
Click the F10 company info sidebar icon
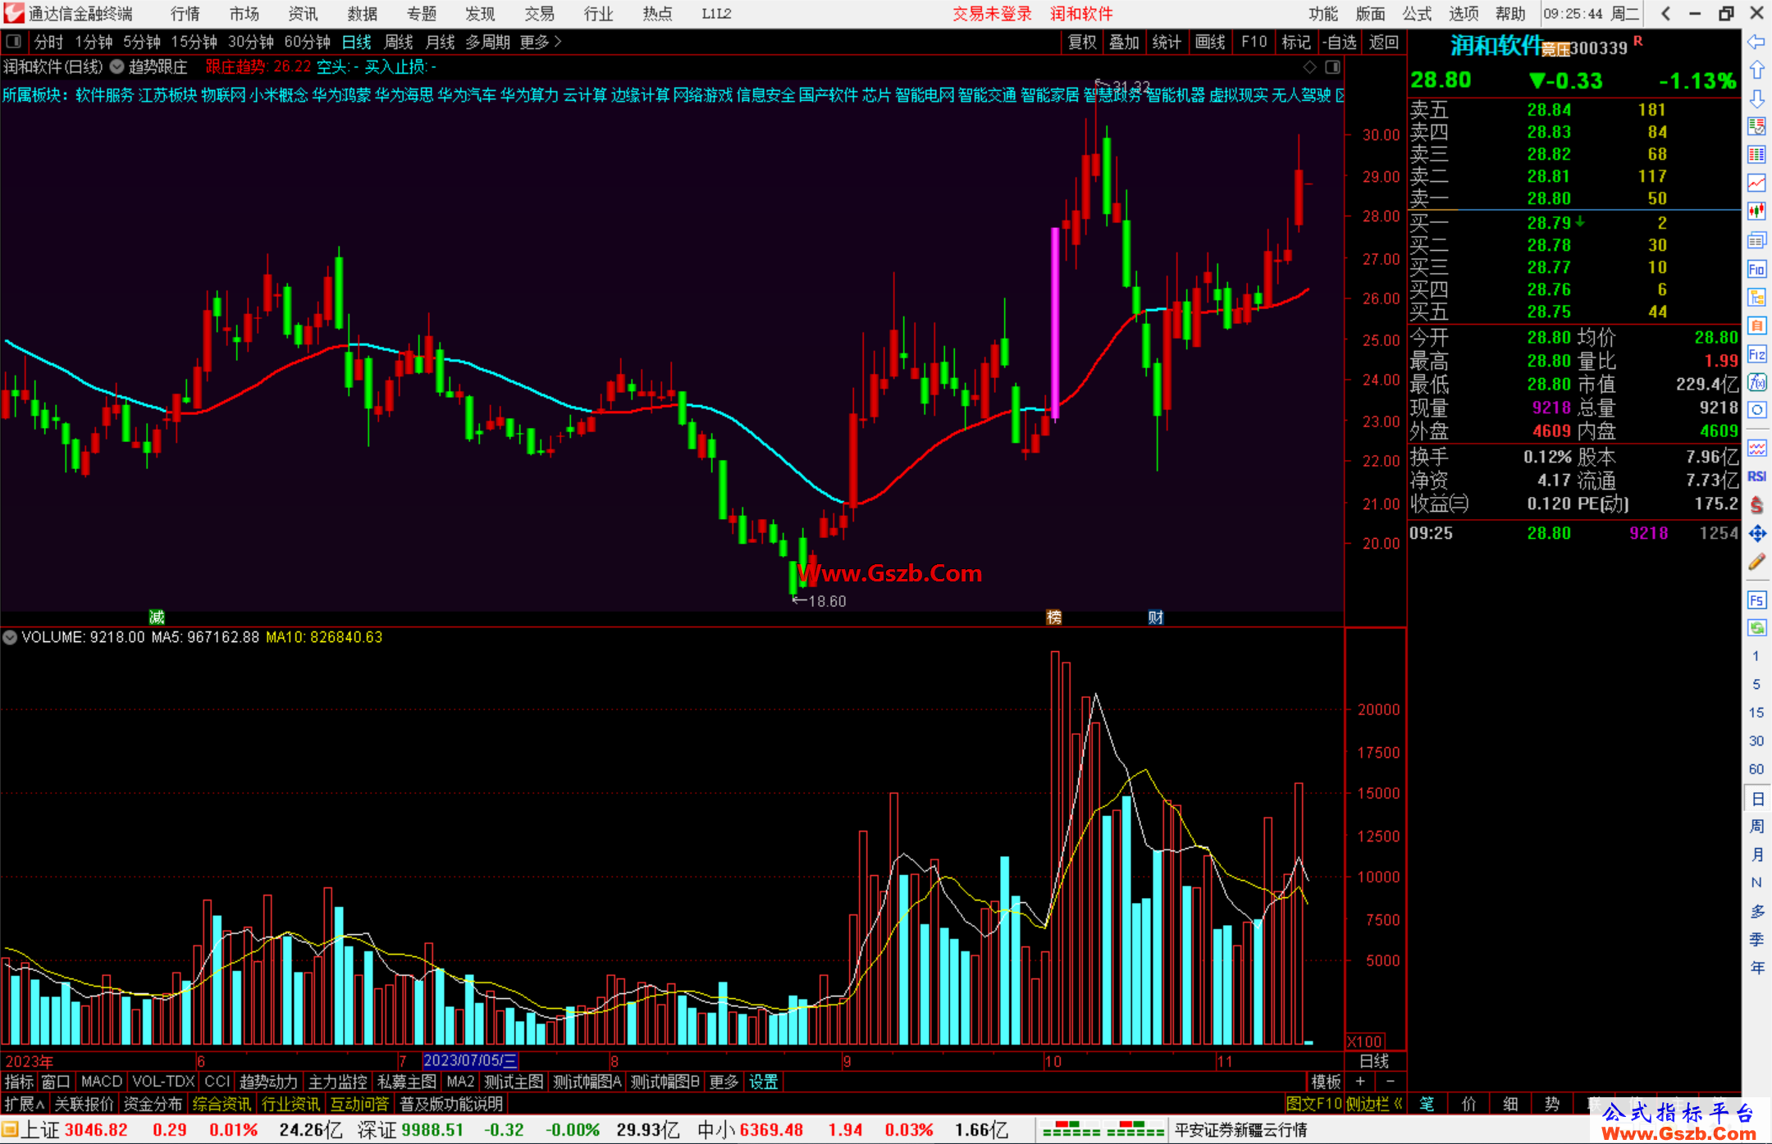coord(1756,269)
